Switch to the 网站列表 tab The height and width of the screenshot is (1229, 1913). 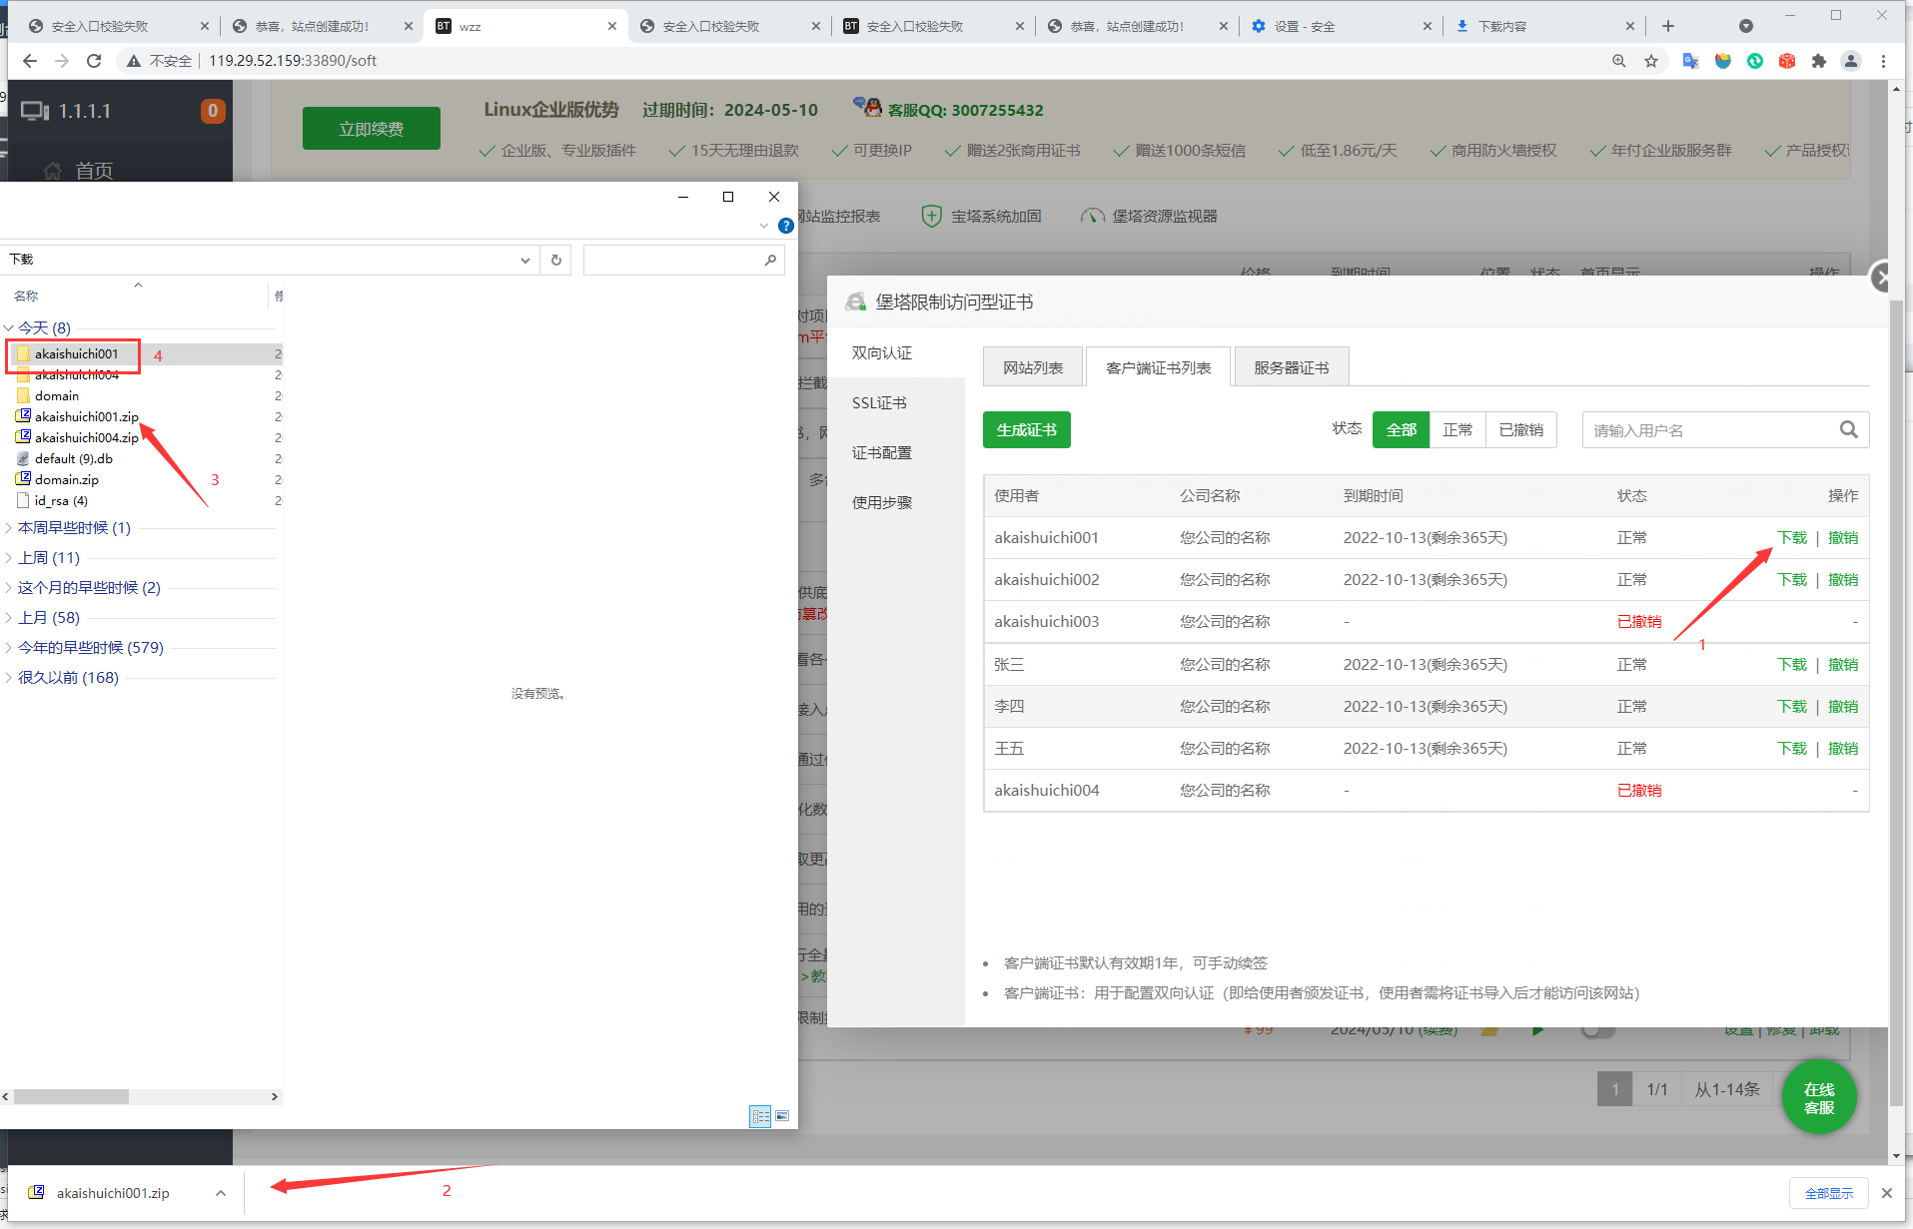1032,366
